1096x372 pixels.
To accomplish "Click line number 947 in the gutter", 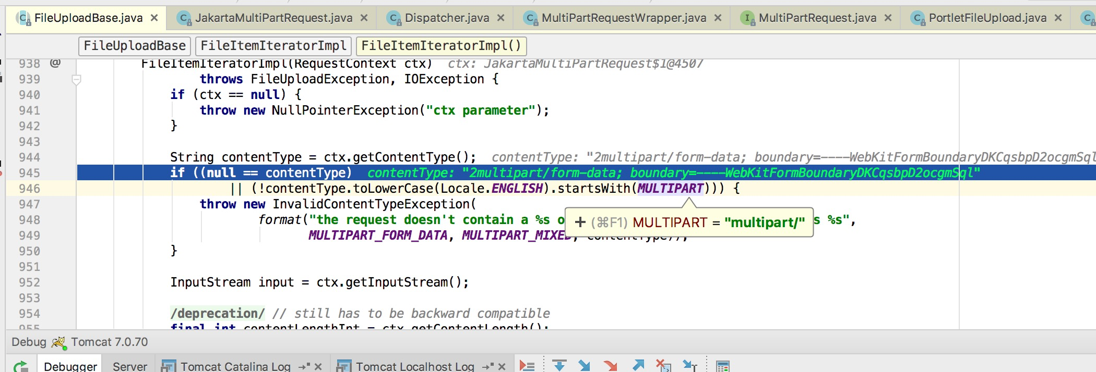I will [29, 204].
